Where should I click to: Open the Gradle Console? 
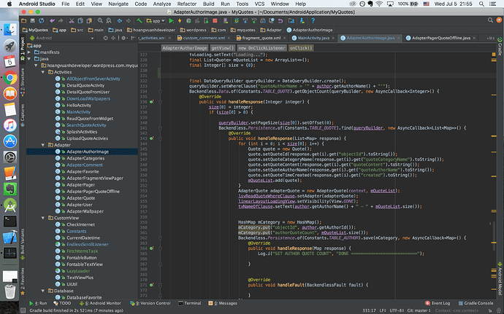(x=476, y=303)
